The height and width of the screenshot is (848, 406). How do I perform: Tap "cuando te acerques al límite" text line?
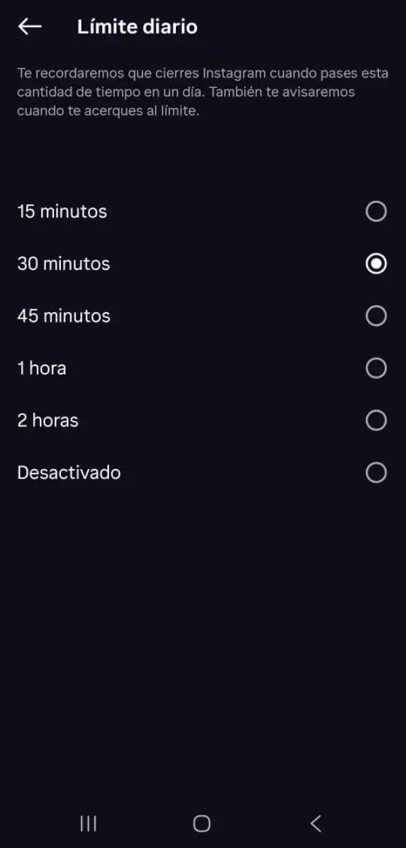pos(108,111)
